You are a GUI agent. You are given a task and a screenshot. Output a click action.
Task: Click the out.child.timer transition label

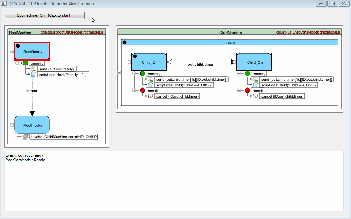tap(200, 65)
